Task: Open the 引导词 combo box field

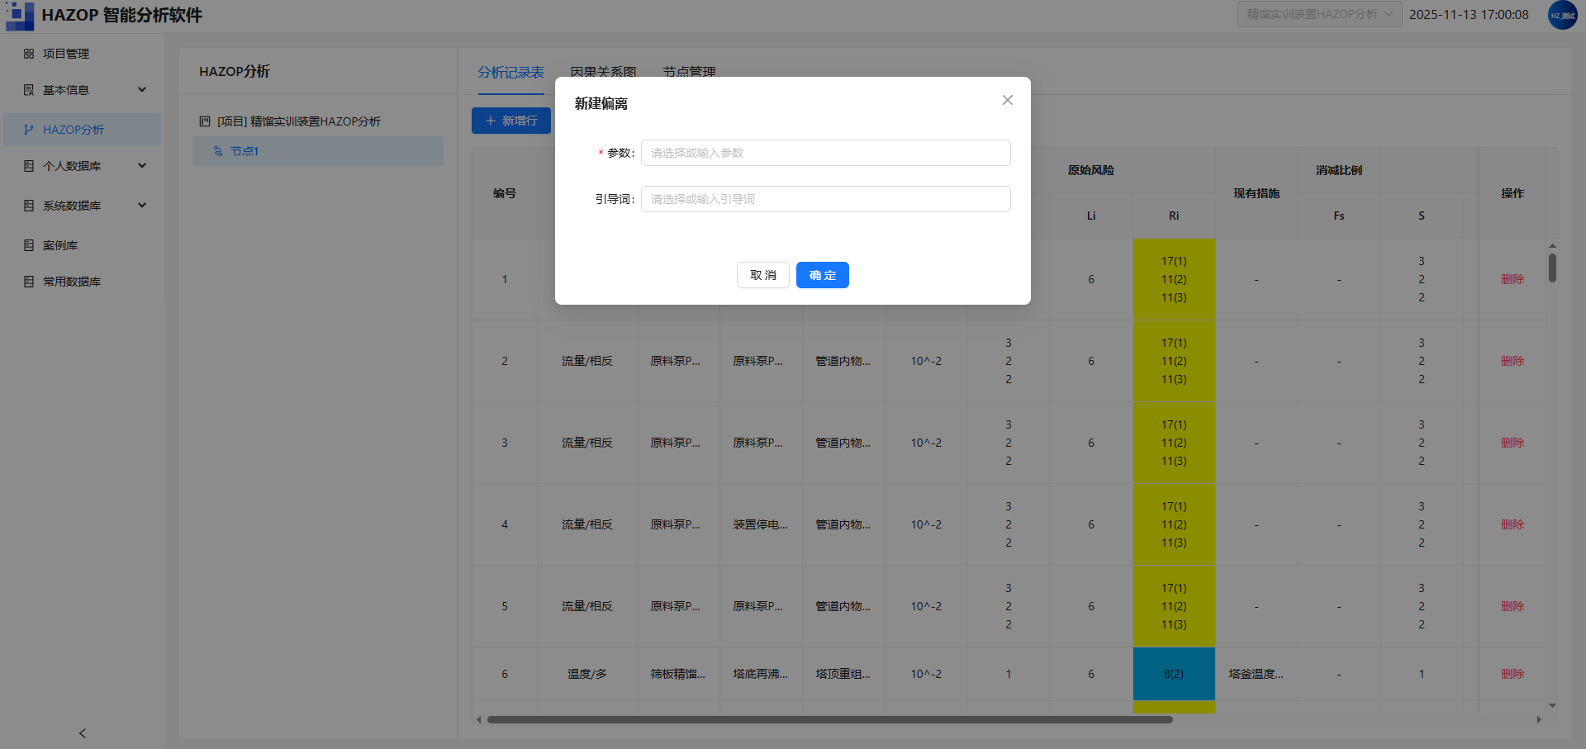Action: [825, 199]
